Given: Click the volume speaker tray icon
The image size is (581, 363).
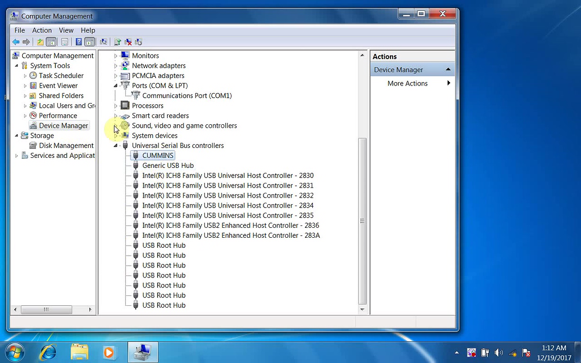Looking at the screenshot, I should click(499, 353).
